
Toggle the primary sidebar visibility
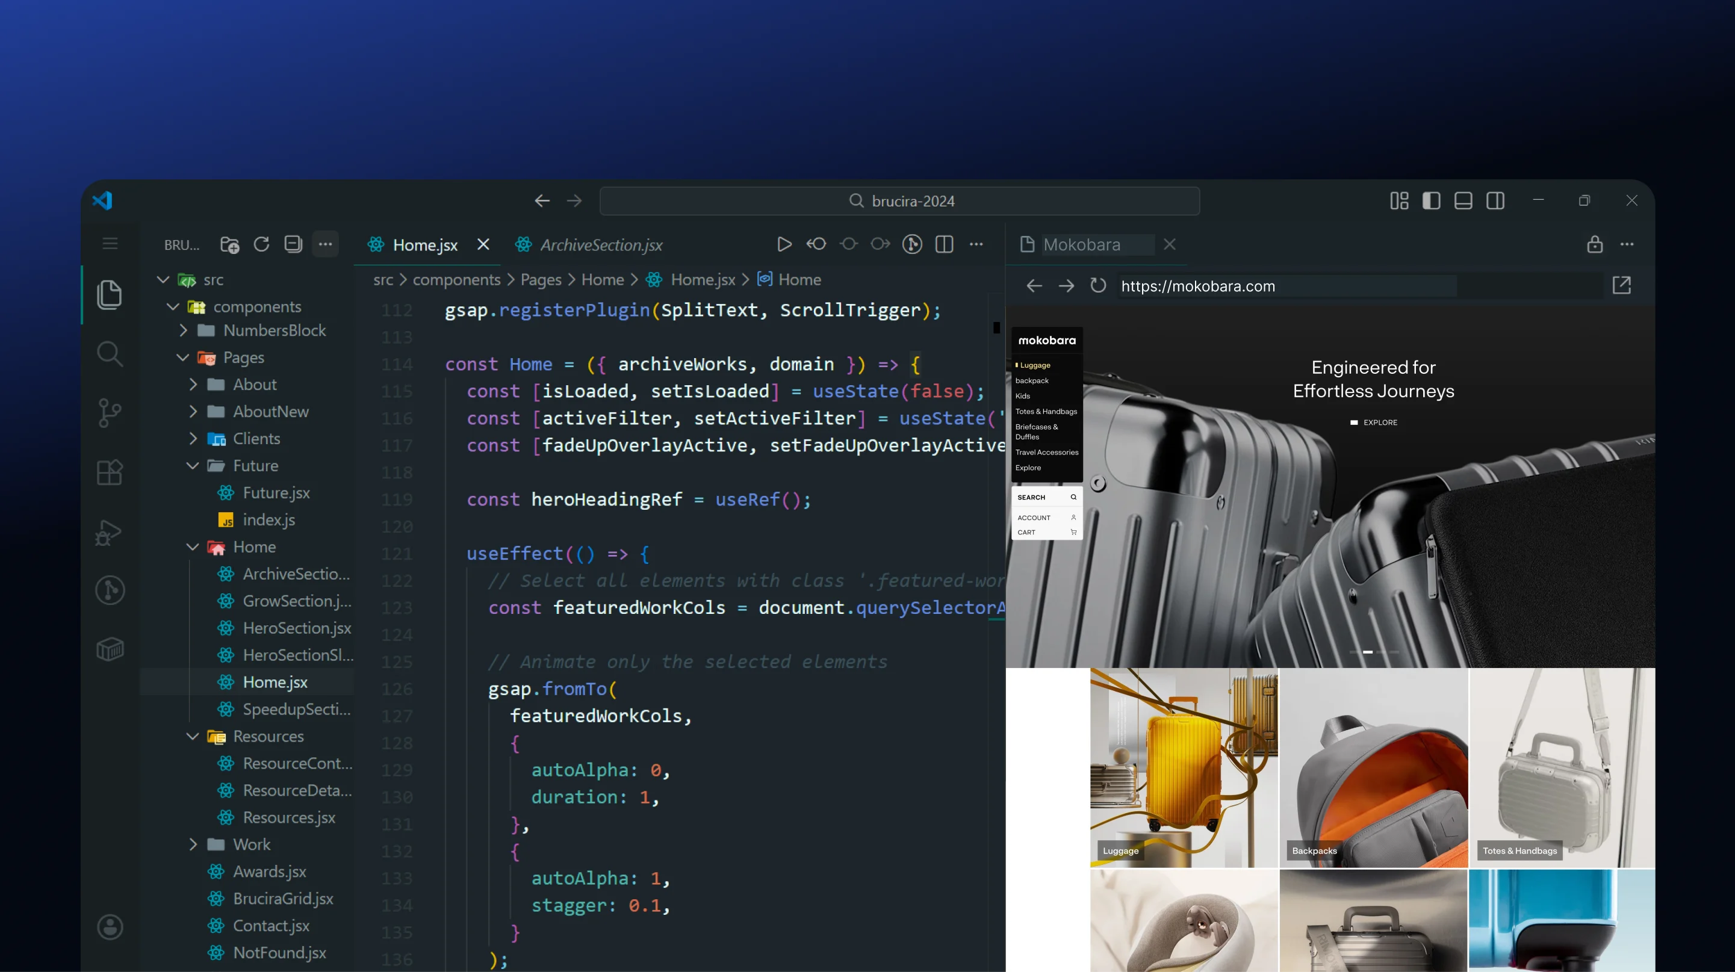(1431, 200)
